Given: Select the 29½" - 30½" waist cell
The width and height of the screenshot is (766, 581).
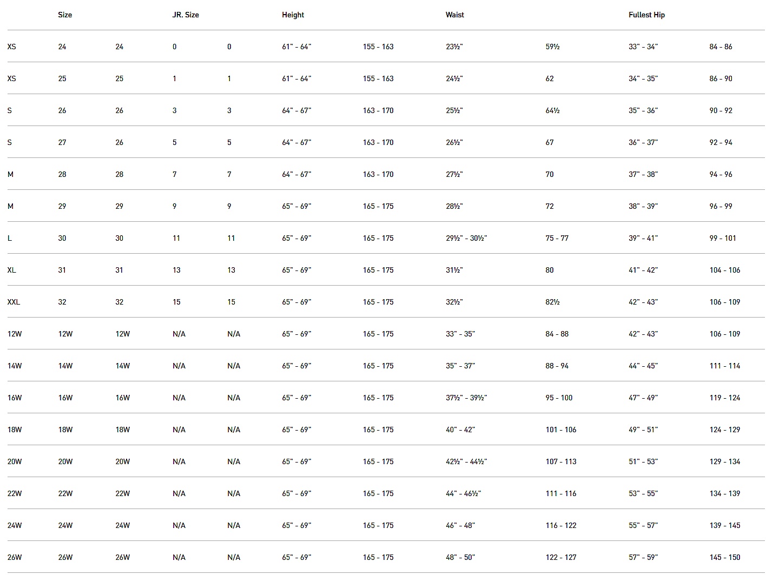Looking at the screenshot, I should (466, 238).
